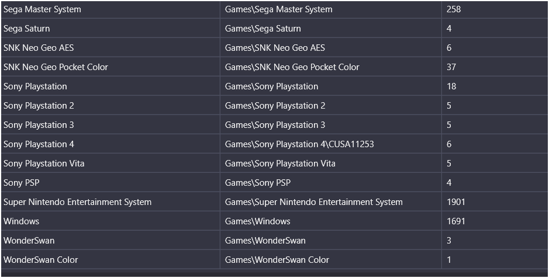Select the WonderSwan Color platform name

coord(40,260)
